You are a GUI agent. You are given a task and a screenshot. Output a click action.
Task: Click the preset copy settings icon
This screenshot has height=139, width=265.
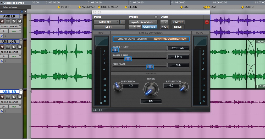click(139, 27)
